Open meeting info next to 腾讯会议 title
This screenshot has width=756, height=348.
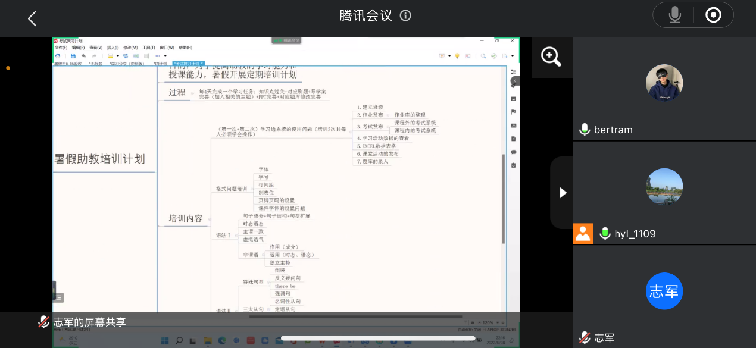click(406, 16)
